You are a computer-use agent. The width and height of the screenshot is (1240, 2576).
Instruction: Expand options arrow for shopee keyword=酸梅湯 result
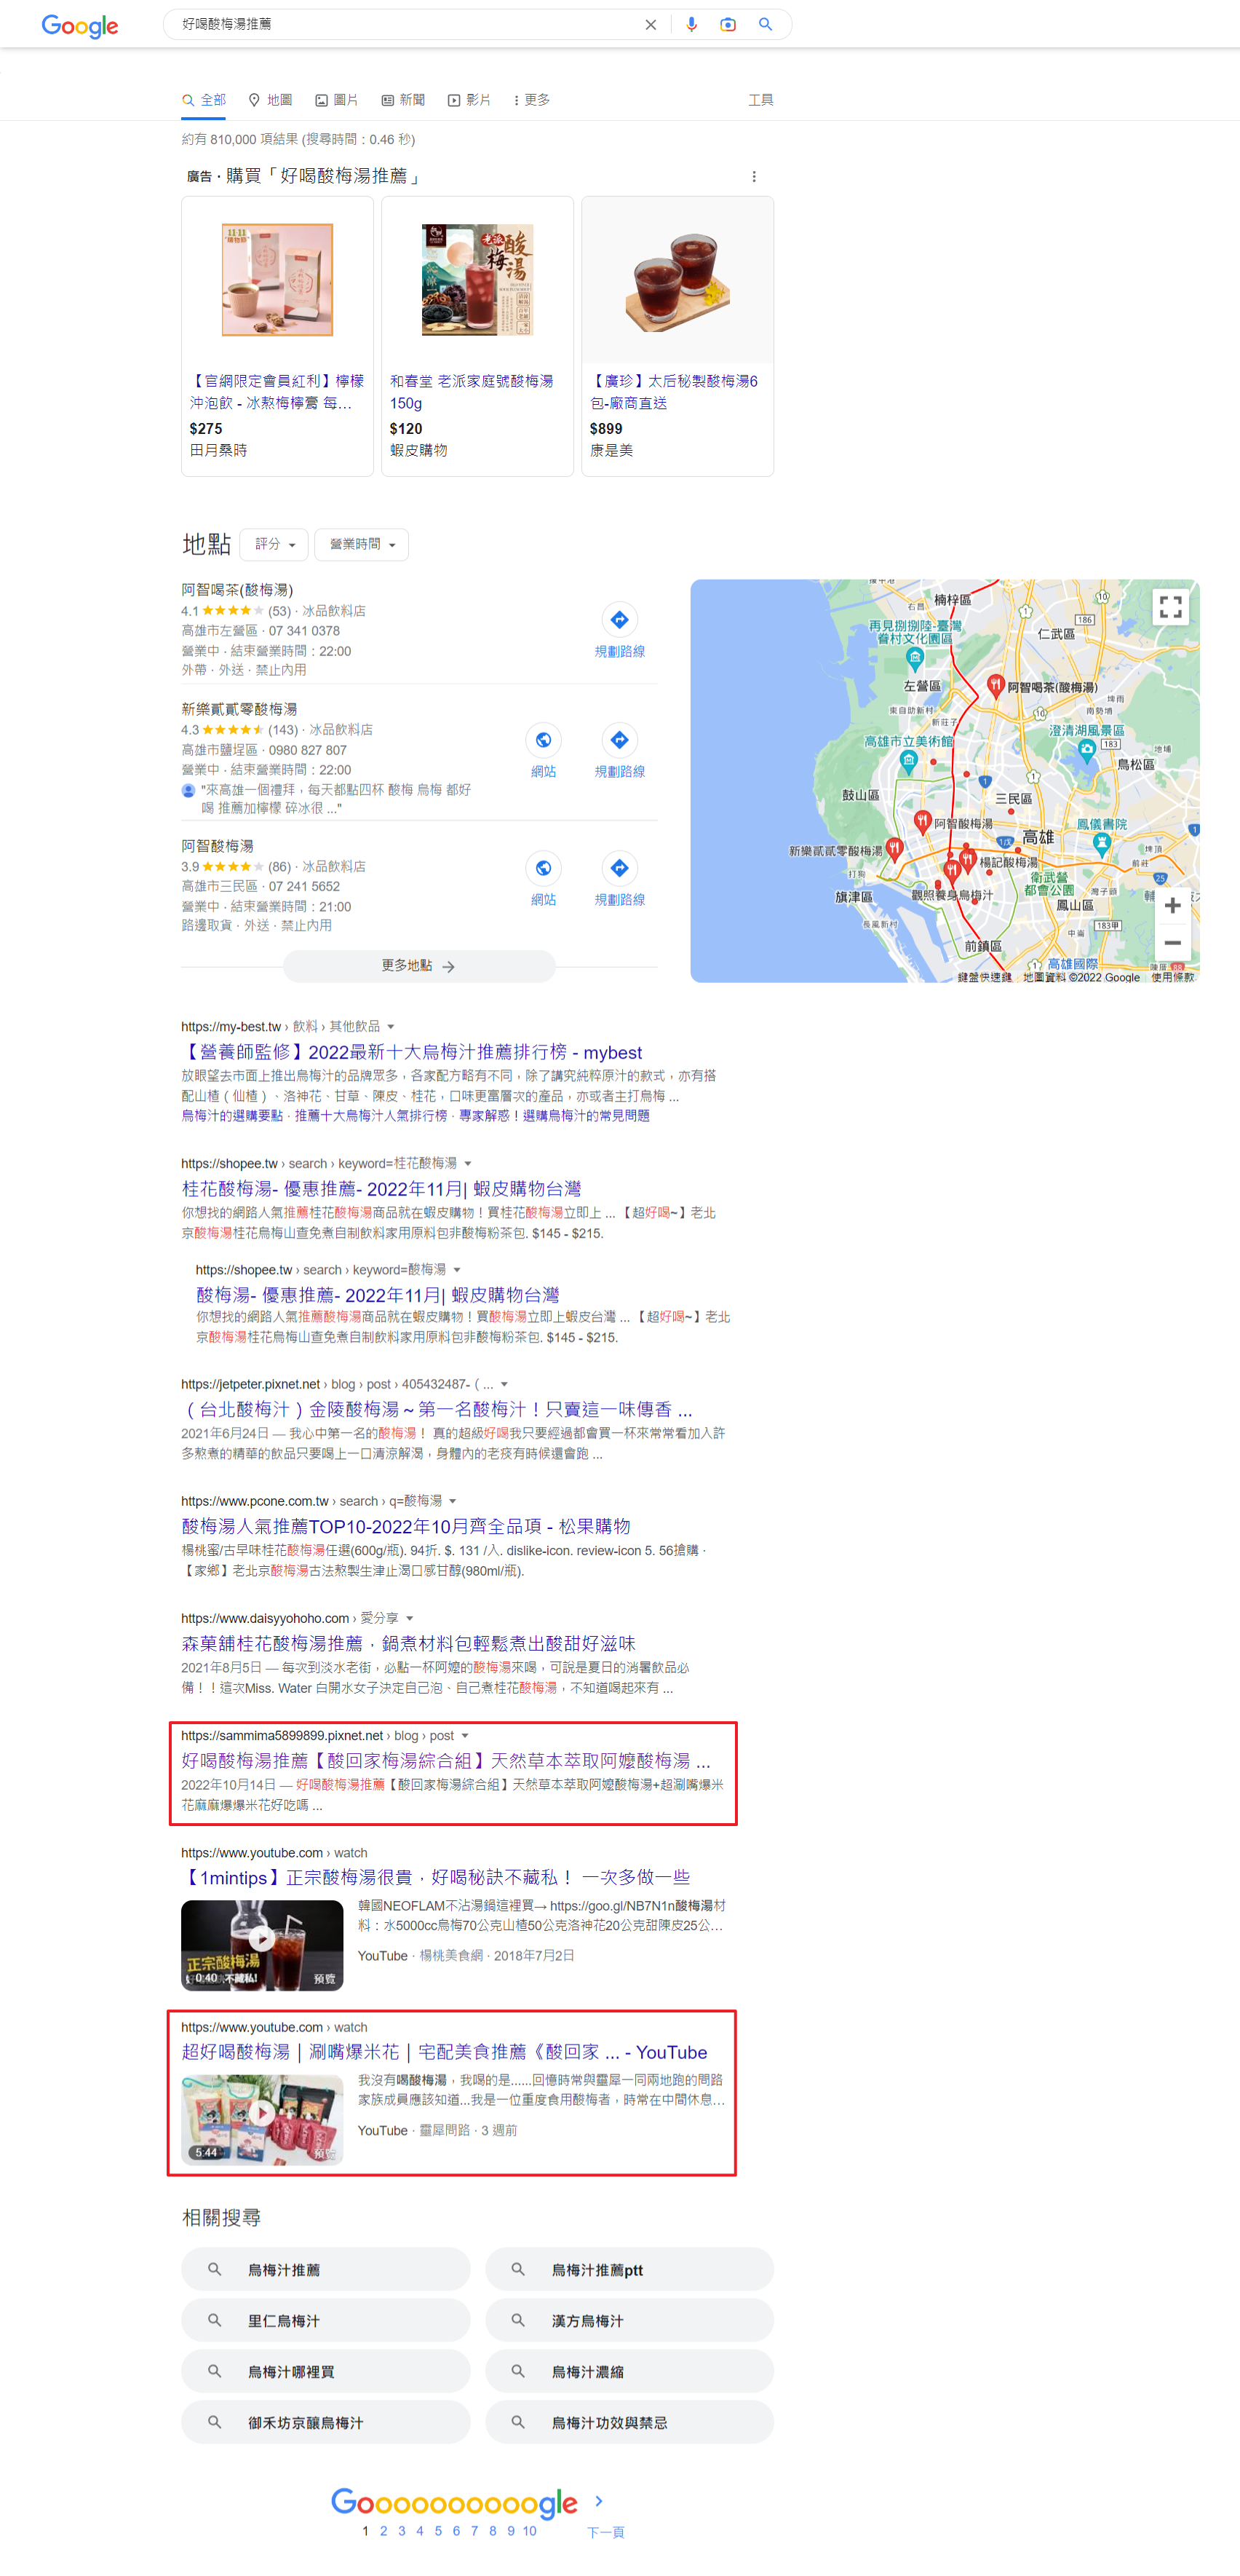[x=457, y=1269]
